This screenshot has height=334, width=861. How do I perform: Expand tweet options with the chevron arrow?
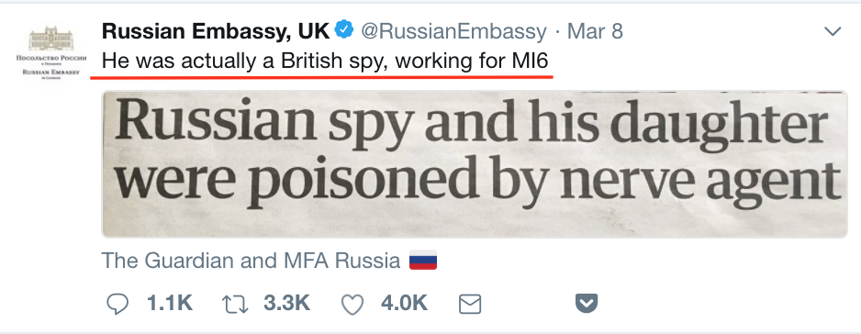pos(833,31)
